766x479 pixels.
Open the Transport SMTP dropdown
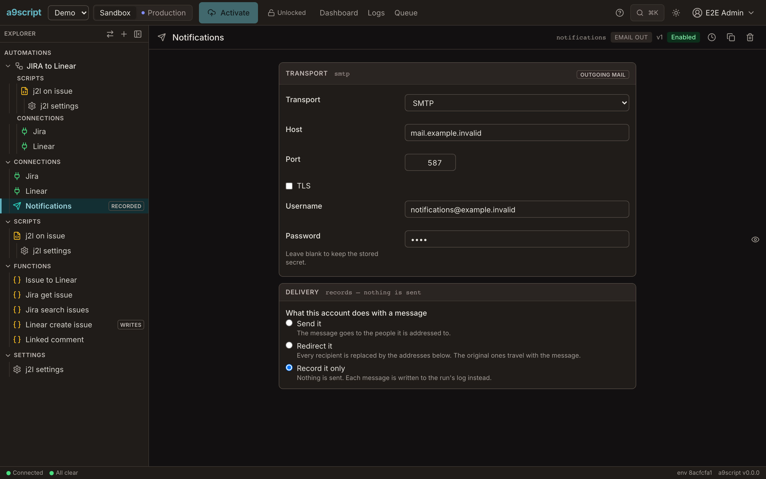coord(517,103)
